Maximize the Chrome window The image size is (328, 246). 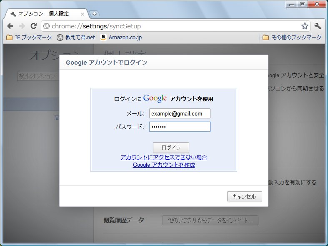(x=303, y=4)
